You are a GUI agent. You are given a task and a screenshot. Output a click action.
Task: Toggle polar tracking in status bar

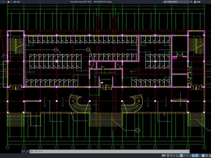(181, 155)
